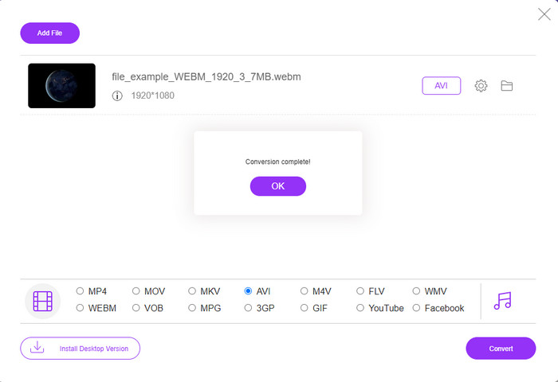Viewport: 558px width, 382px height.
Task: Close the converter window
Action: pos(544,14)
